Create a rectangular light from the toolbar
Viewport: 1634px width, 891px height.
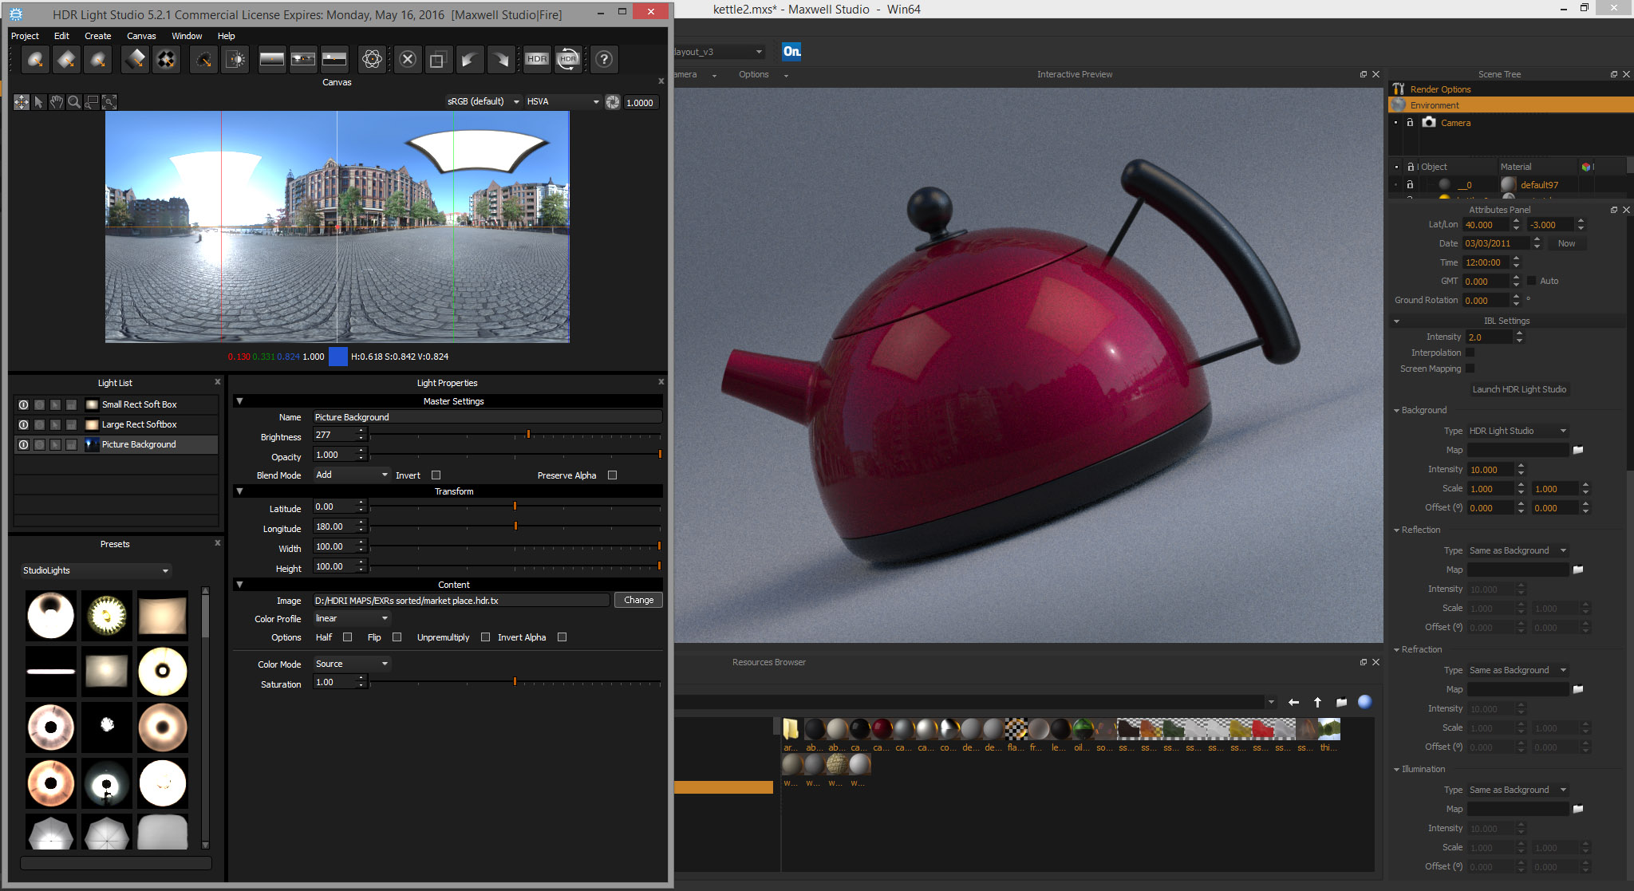point(67,60)
